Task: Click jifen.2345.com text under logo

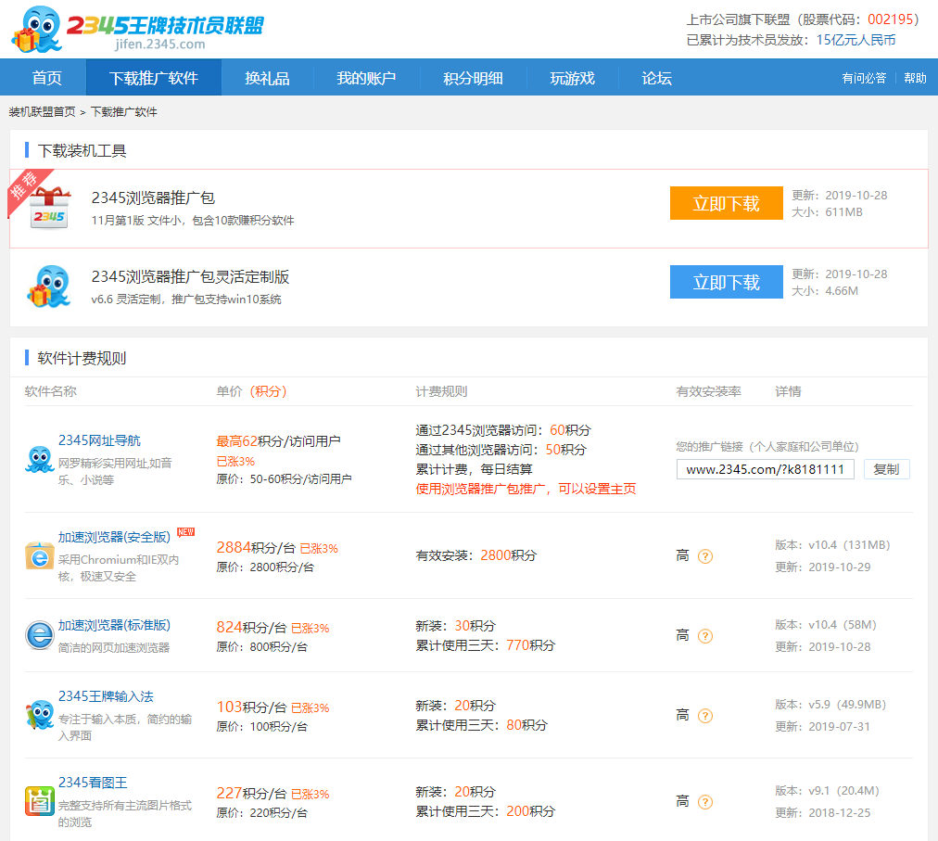Action: coord(159,44)
